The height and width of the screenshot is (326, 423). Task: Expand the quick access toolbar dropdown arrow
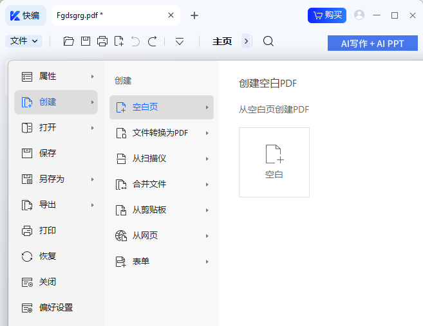(x=180, y=41)
